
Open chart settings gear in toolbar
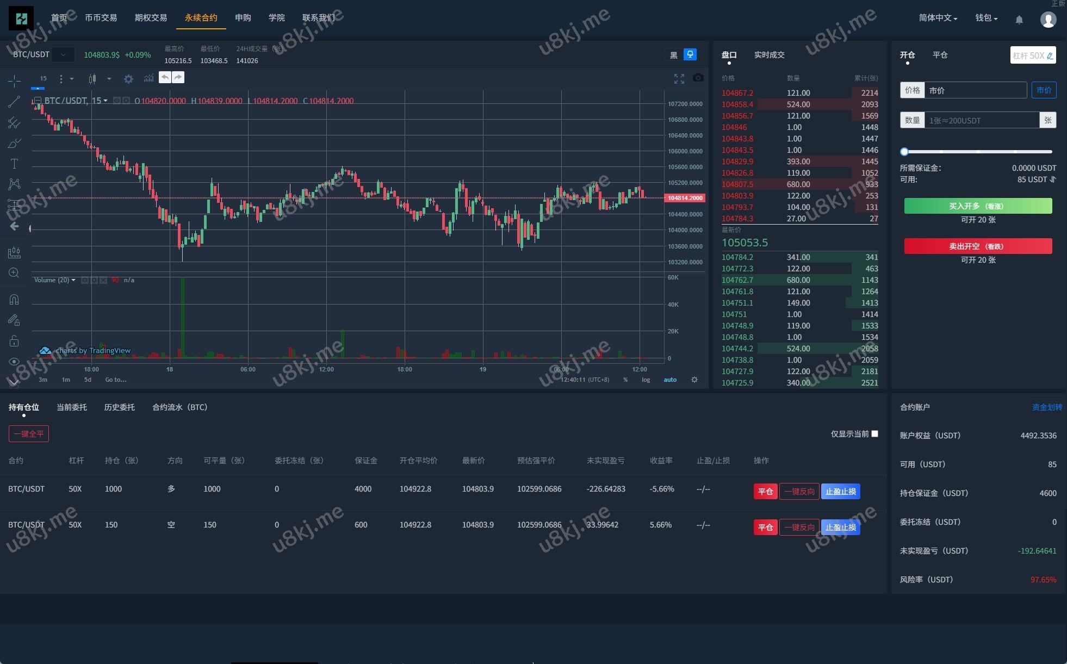coord(128,79)
